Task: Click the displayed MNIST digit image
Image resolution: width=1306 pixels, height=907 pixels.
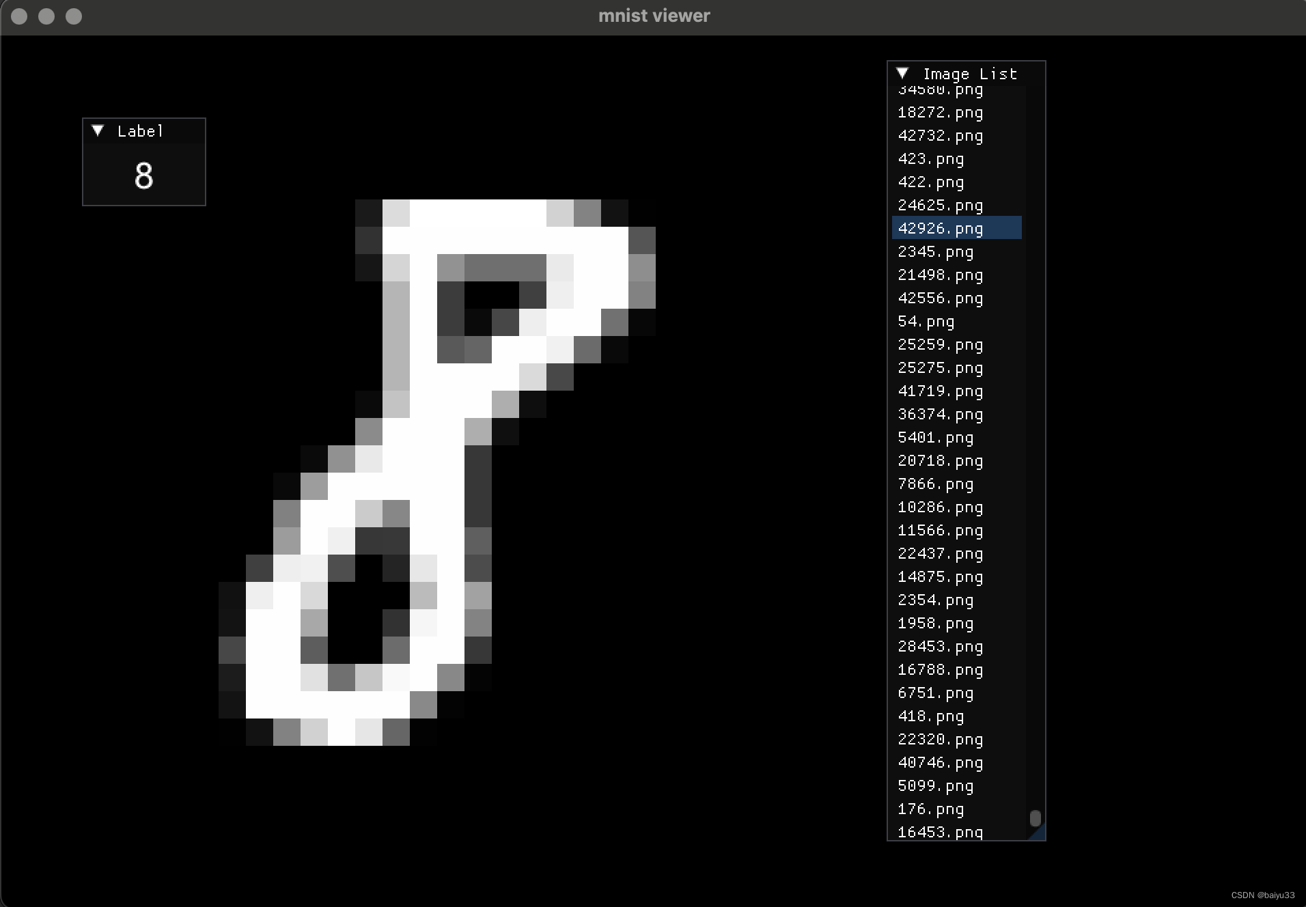Action: [437, 473]
